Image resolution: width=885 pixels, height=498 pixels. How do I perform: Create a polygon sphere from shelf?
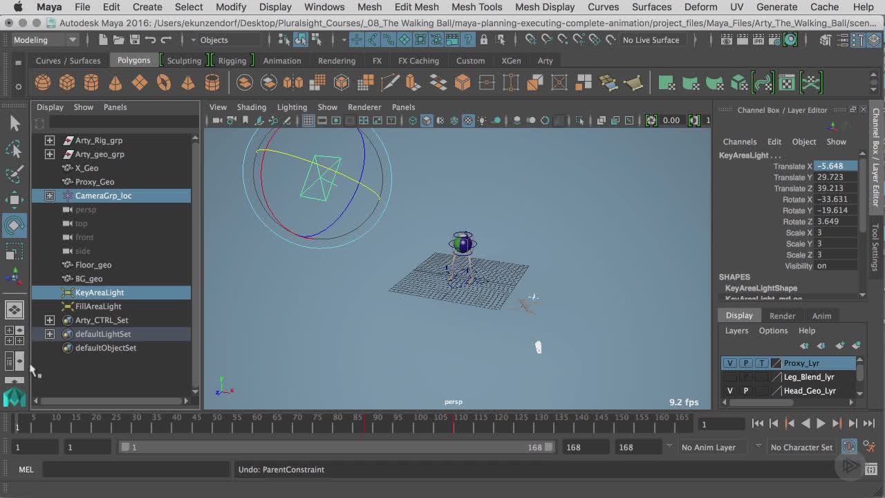pos(43,83)
